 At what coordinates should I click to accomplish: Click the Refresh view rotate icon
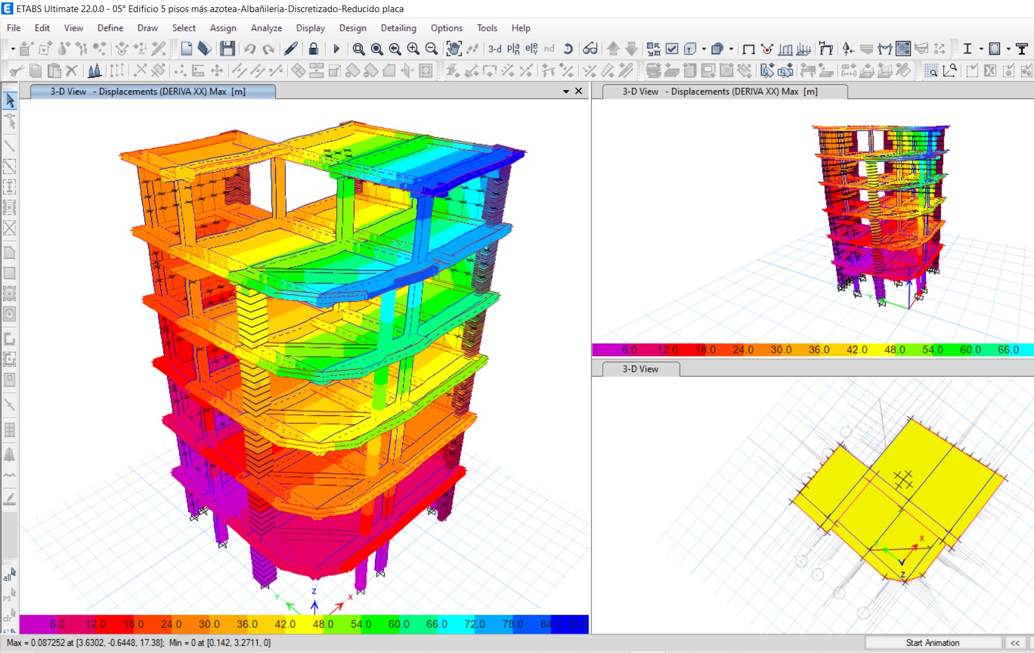568,49
